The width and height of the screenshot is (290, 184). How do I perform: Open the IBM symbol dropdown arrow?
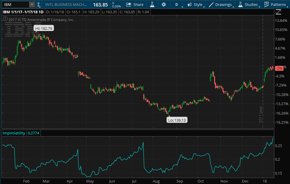coord(32,4)
